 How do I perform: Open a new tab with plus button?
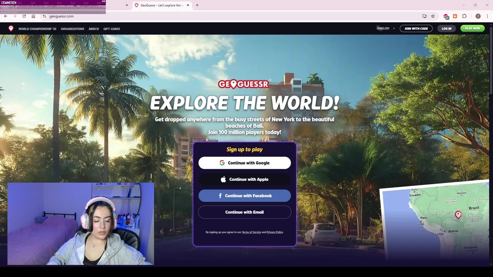pos(197,5)
